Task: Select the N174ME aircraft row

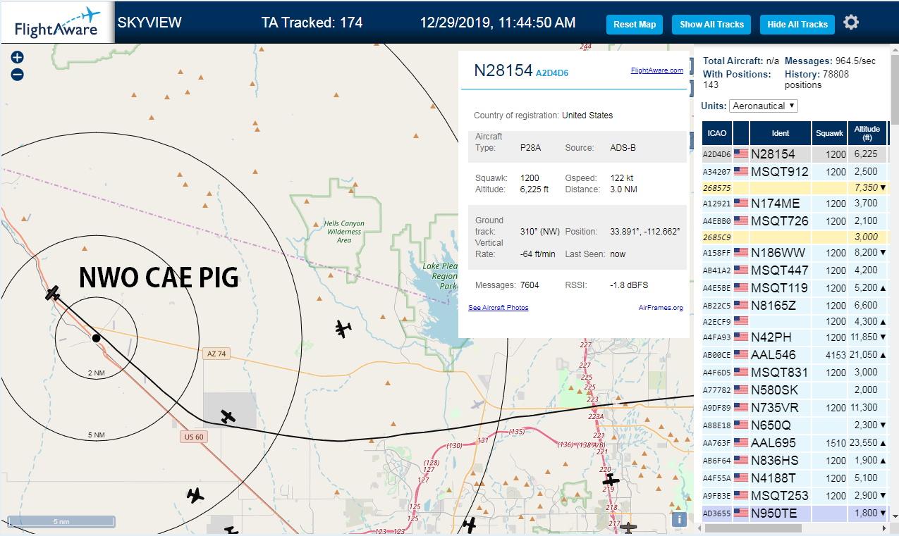Action: (x=795, y=203)
